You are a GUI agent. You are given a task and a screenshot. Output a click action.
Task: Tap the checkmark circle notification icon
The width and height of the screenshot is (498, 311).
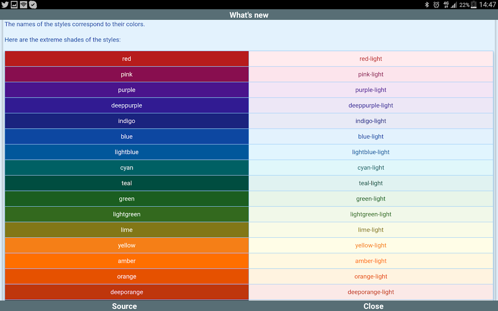pos(33,5)
